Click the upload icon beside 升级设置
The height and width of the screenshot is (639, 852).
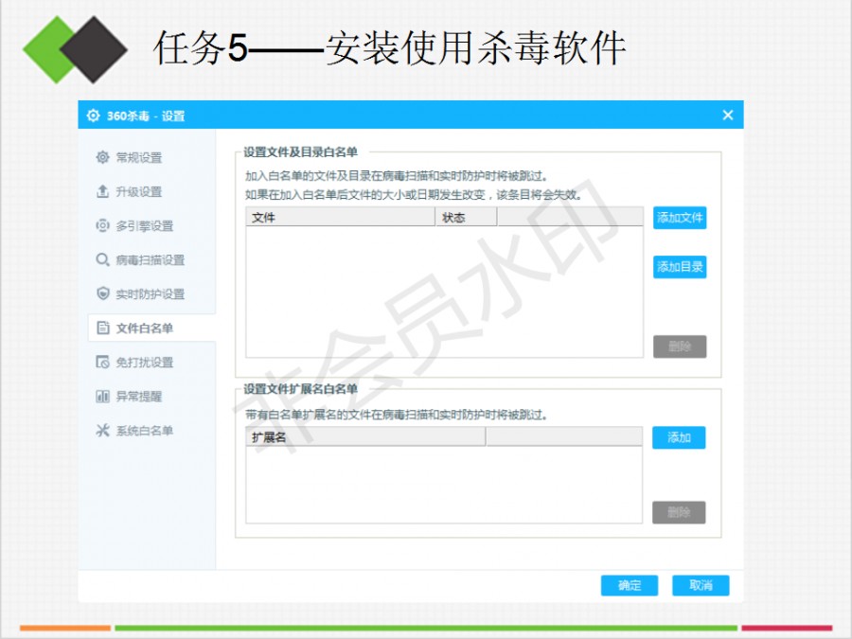[103, 191]
